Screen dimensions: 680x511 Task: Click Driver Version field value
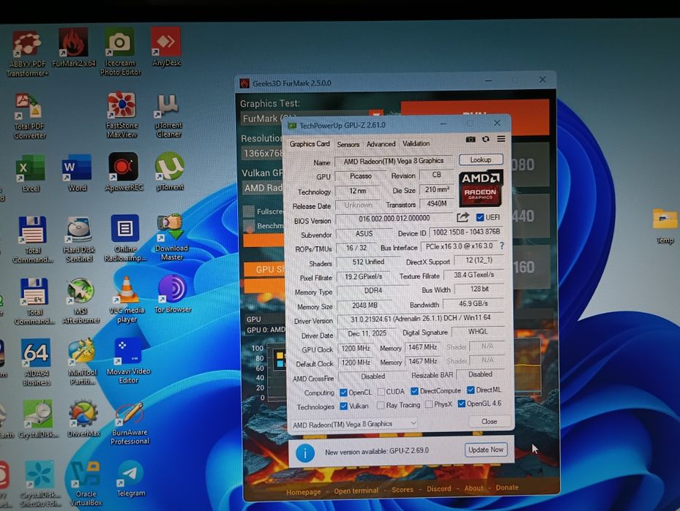click(x=420, y=318)
